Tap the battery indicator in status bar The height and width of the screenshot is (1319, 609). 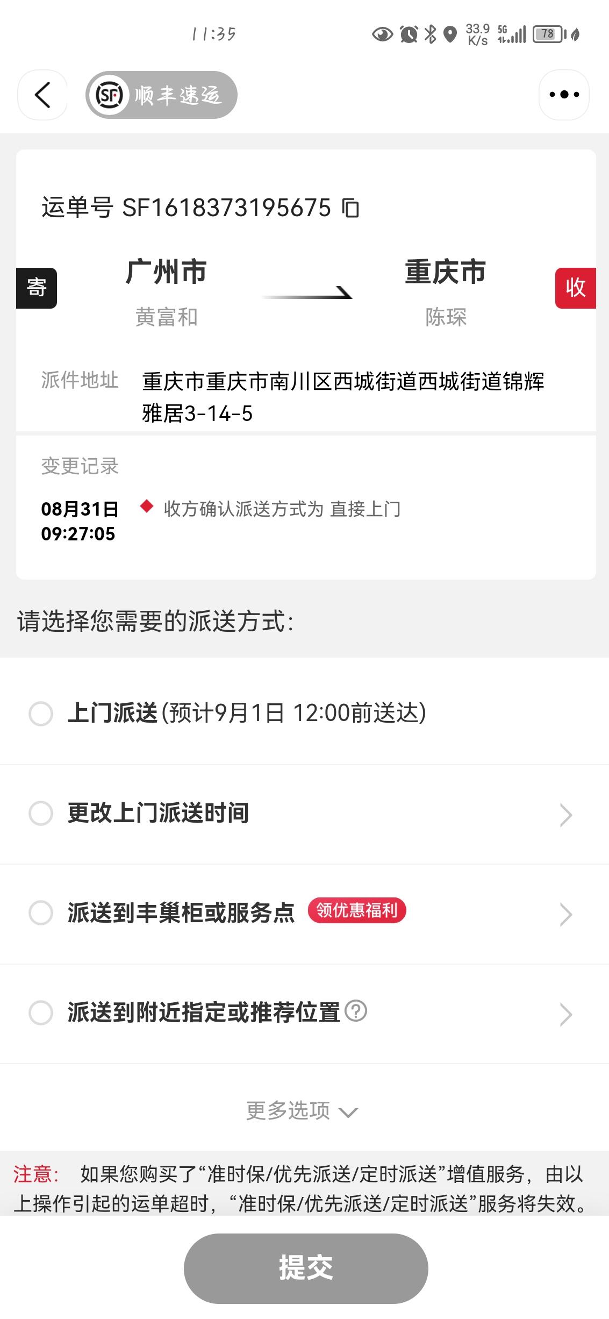[548, 34]
